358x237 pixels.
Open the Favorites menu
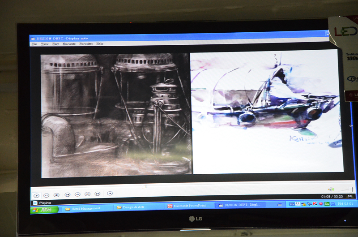tap(86, 43)
